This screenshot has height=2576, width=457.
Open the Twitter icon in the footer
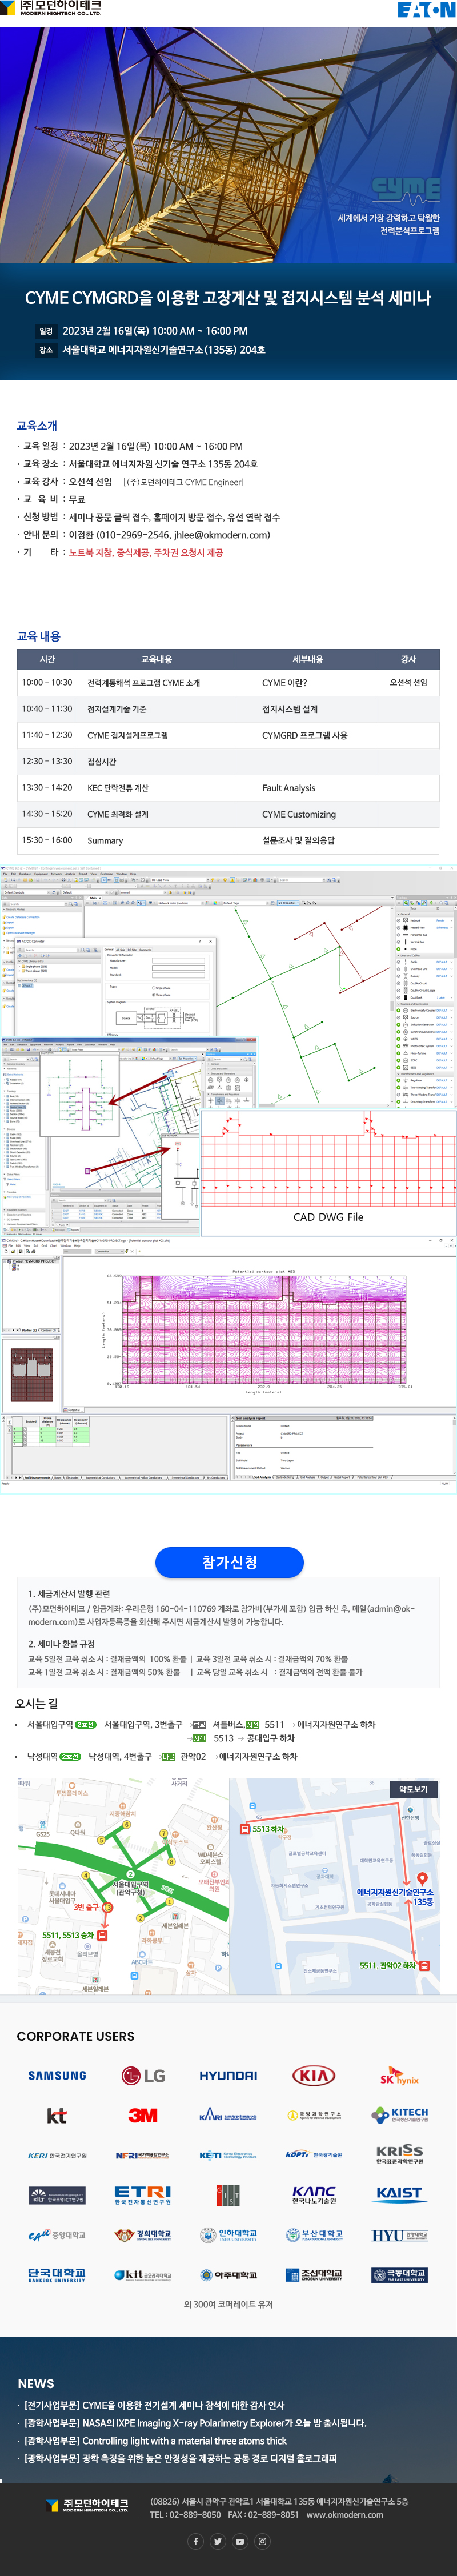[x=217, y=2541]
